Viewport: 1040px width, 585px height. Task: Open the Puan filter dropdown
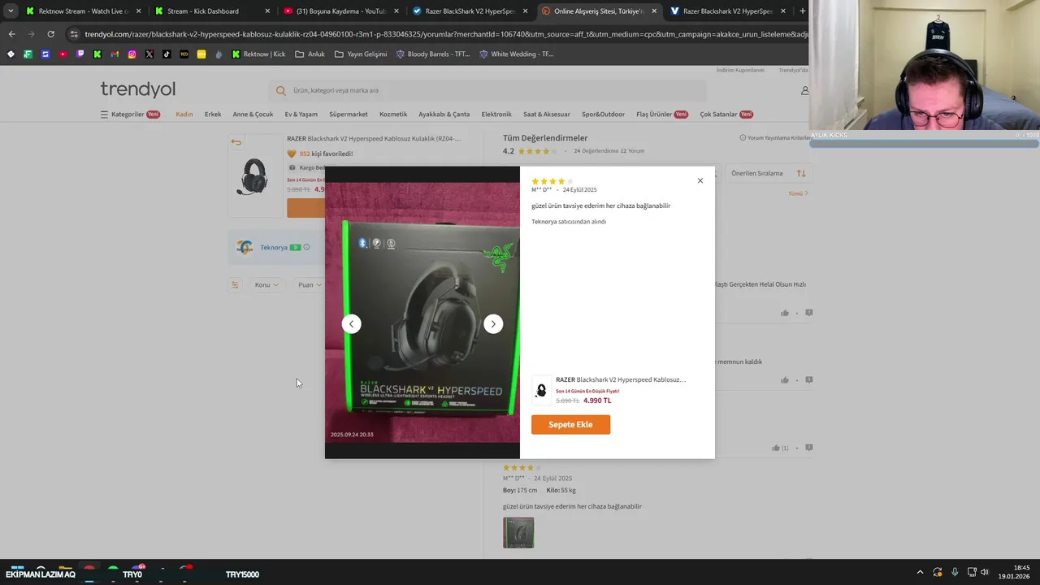point(310,284)
